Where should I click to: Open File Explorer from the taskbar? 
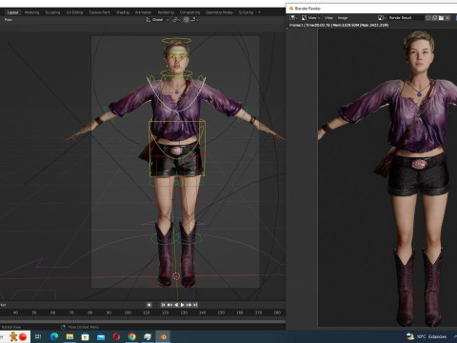click(x=70, y=336)
